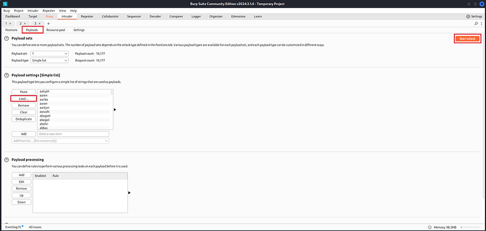
Task: Click the memory indicator icon
Action: click(430, 227)
